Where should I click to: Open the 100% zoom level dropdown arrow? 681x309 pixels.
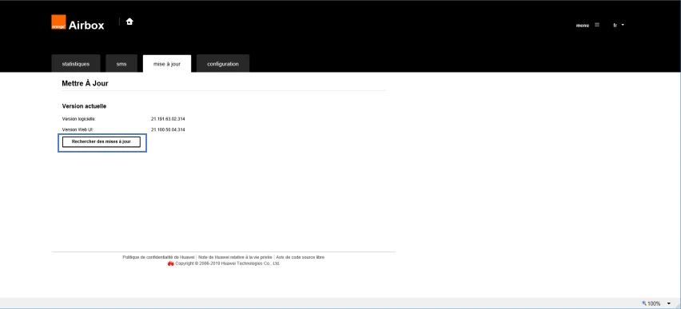669,303
